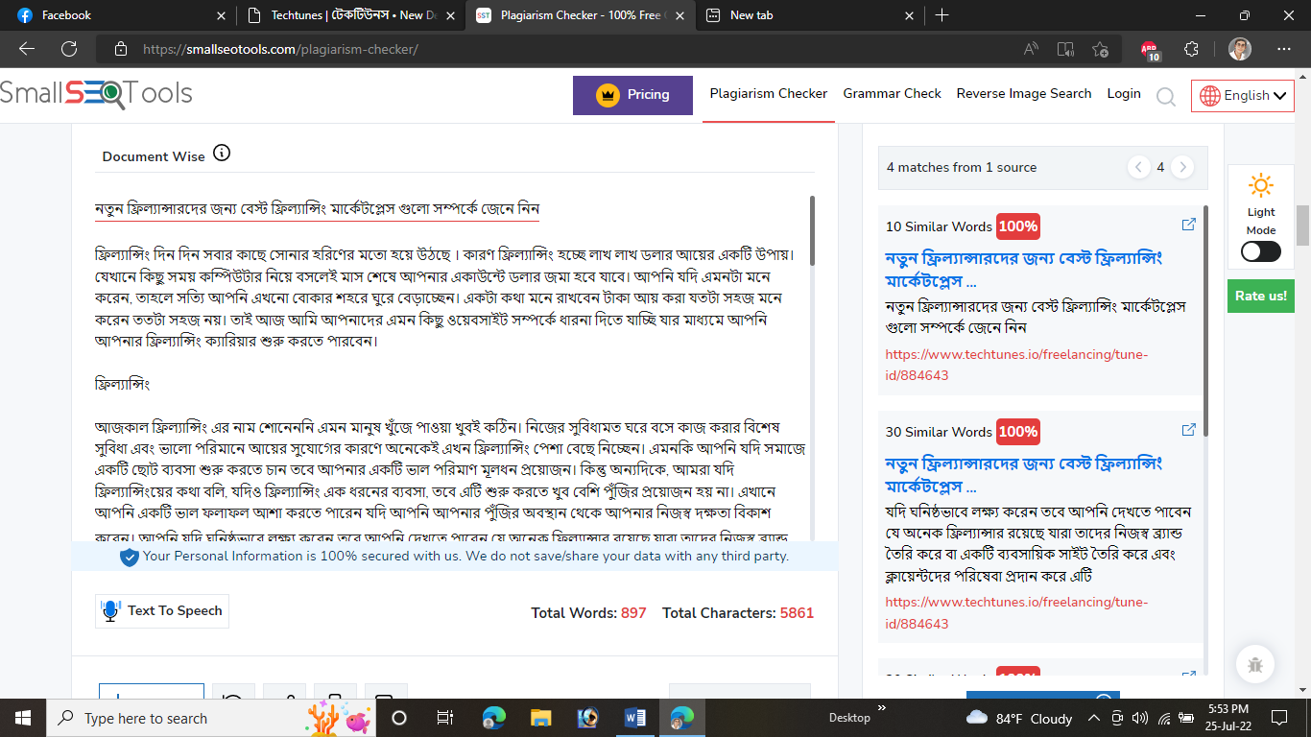Toggle the Light Mode switch

(x=1260, y=251)
